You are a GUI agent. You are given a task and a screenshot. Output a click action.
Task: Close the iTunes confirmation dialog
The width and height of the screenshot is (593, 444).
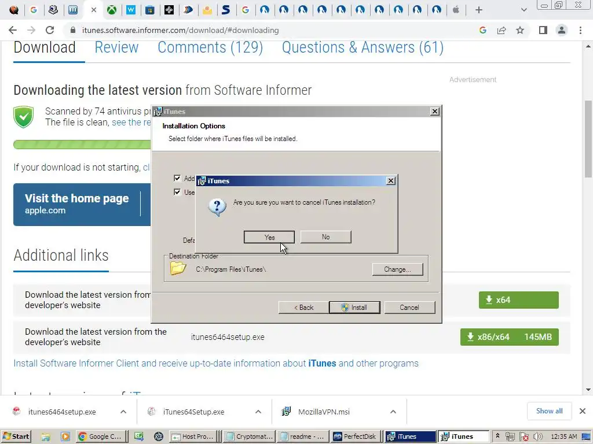391,181
